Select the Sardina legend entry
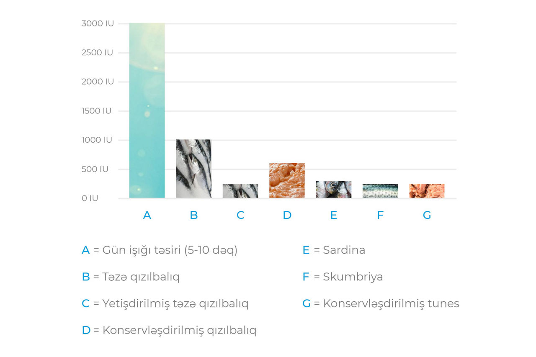This screenshot has width=536, height=357. click(x=334, y=250)
